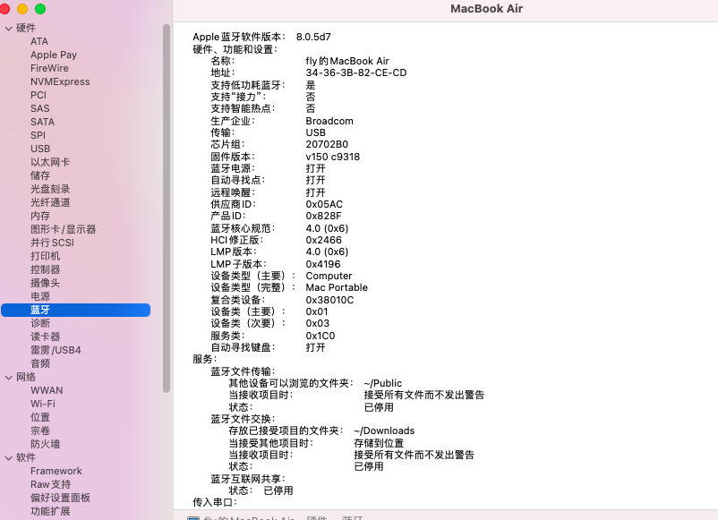Image resolution: width=718 pixels, height=520 pixels.
Task: Click the chipset value 20702B0
Action: 327,144
